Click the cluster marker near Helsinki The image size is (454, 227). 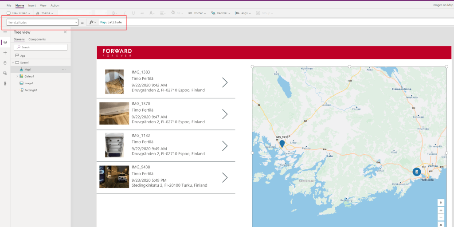coord(416,172)
